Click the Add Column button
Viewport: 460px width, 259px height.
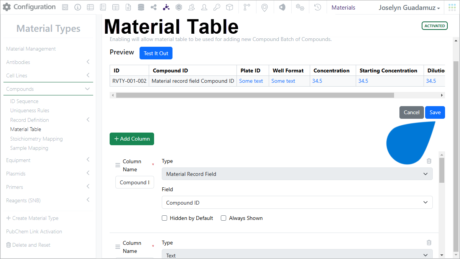[x=132, y=139]
